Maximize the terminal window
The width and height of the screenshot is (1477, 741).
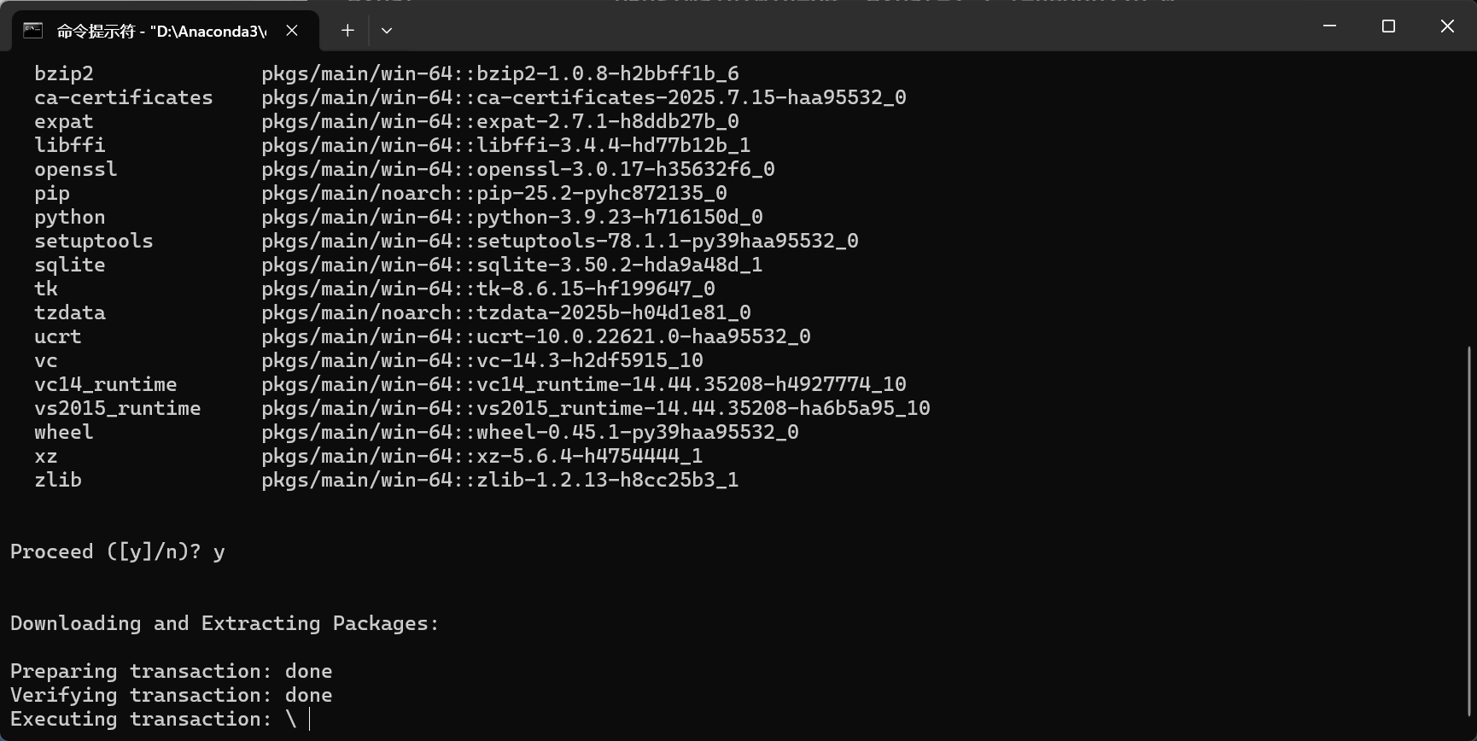coord(1388,26)
